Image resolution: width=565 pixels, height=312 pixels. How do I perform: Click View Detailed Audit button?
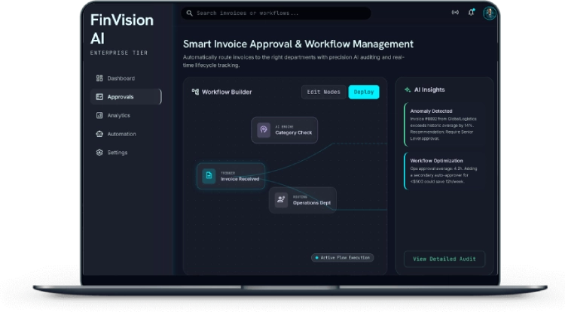click(x=444, y=259)
